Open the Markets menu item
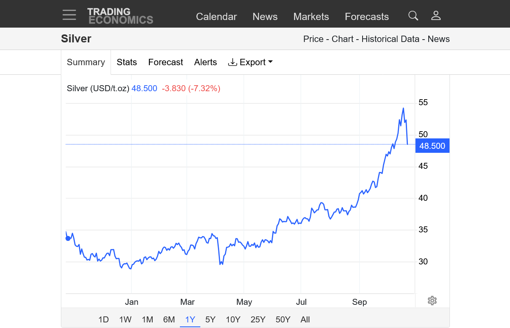This screenshot has height=328, width=510. tap(311, 17)
